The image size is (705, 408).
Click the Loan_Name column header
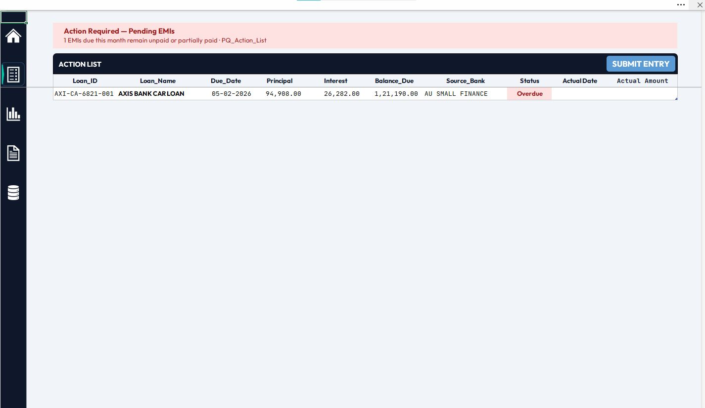[158, 81]
